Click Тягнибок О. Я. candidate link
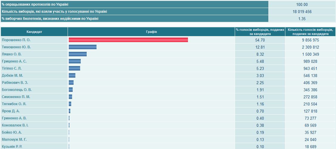Screen dimensions: 336x149 (x=14, y=104)
